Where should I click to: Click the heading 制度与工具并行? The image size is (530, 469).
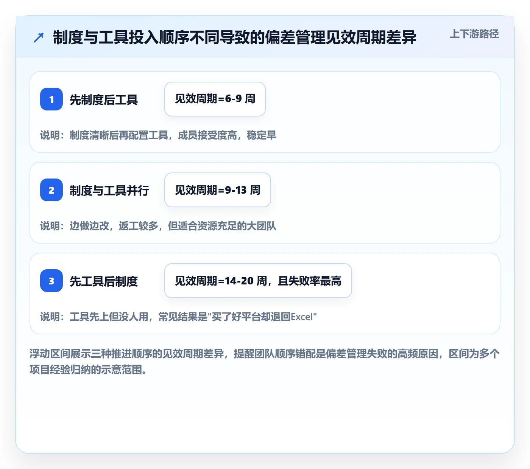pos(109,190)
